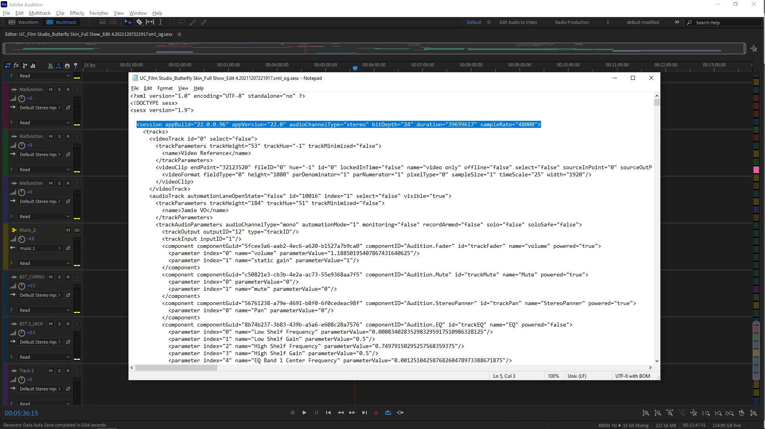Image resolution: width=765 pixels, height=429 pixels.
Task: Open Music_2 automation mode Read dropdown
Action: [44, 263]
